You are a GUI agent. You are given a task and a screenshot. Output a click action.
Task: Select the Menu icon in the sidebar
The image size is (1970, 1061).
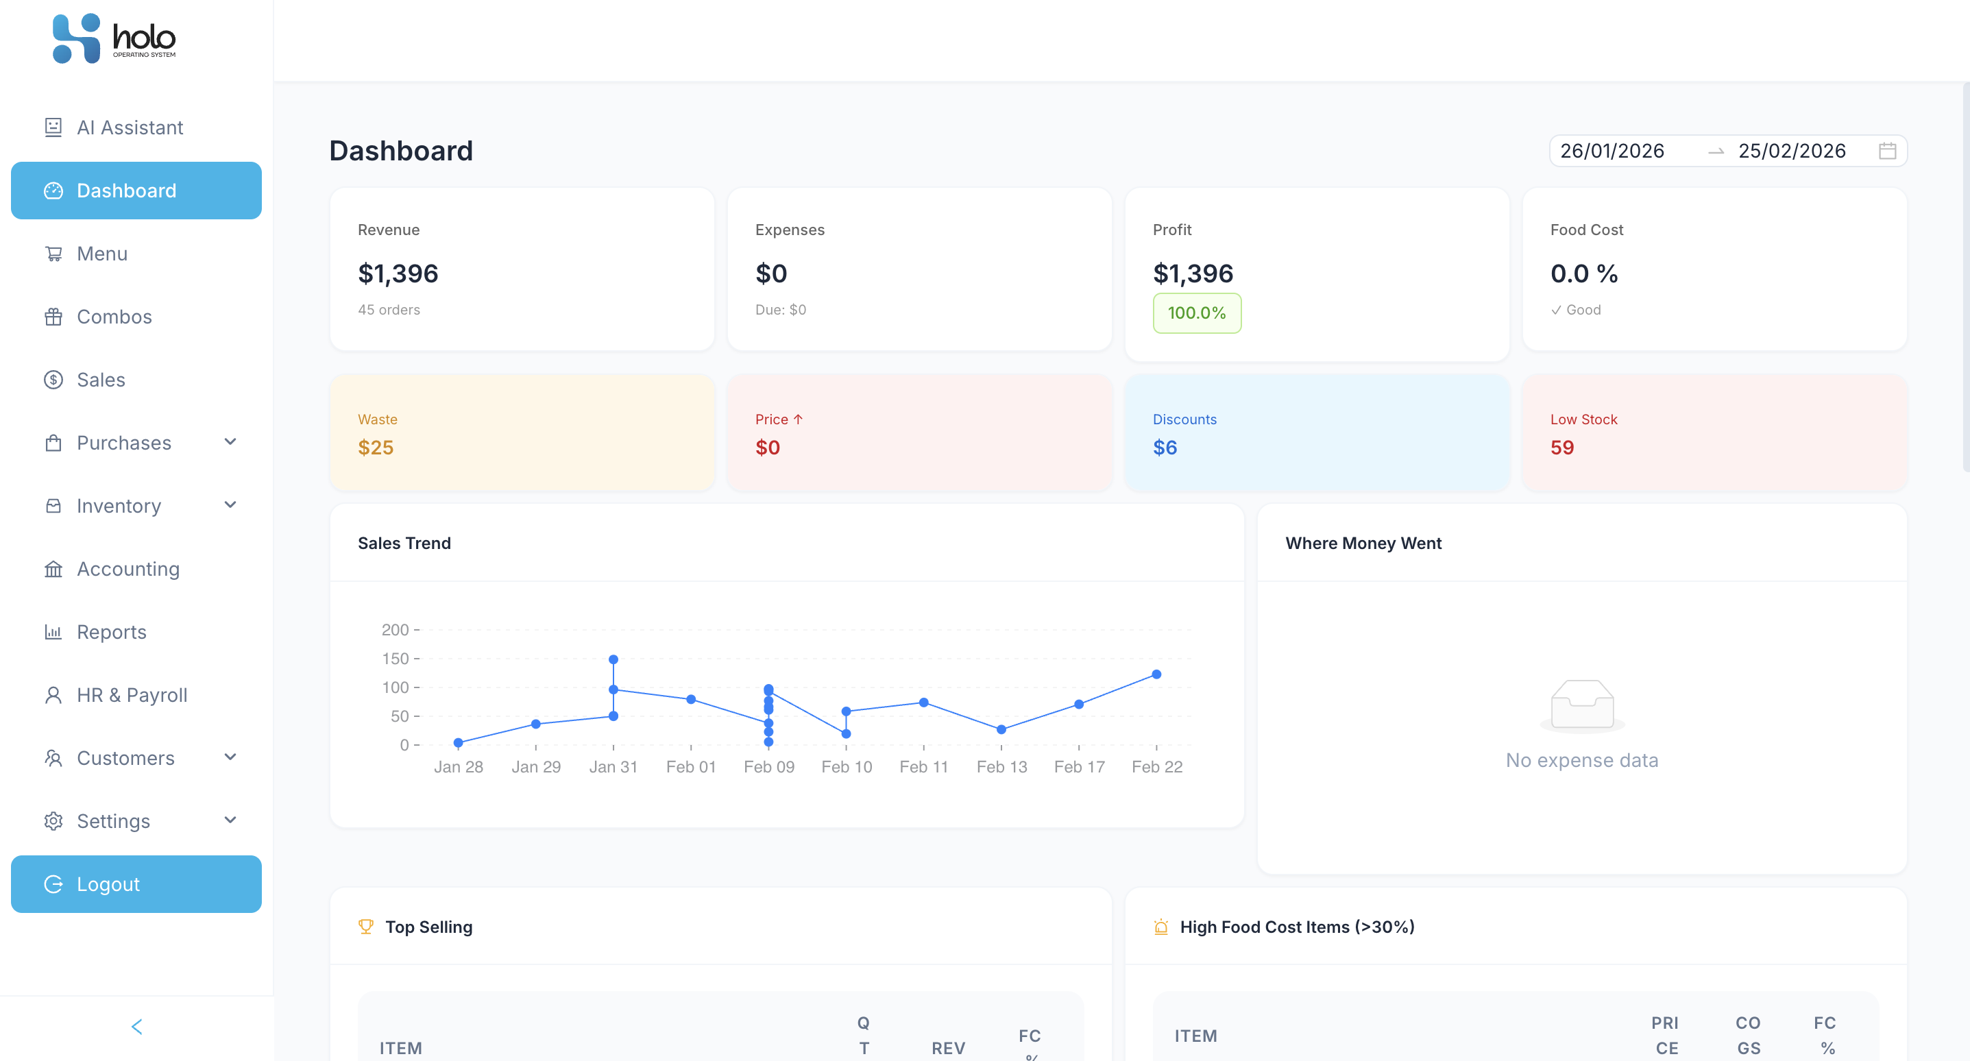(x=53, y=253)
